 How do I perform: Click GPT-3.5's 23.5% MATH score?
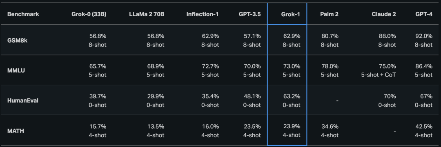point(252,127)
